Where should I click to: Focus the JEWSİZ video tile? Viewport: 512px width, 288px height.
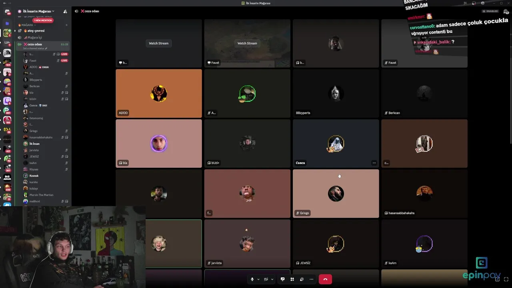336,244
